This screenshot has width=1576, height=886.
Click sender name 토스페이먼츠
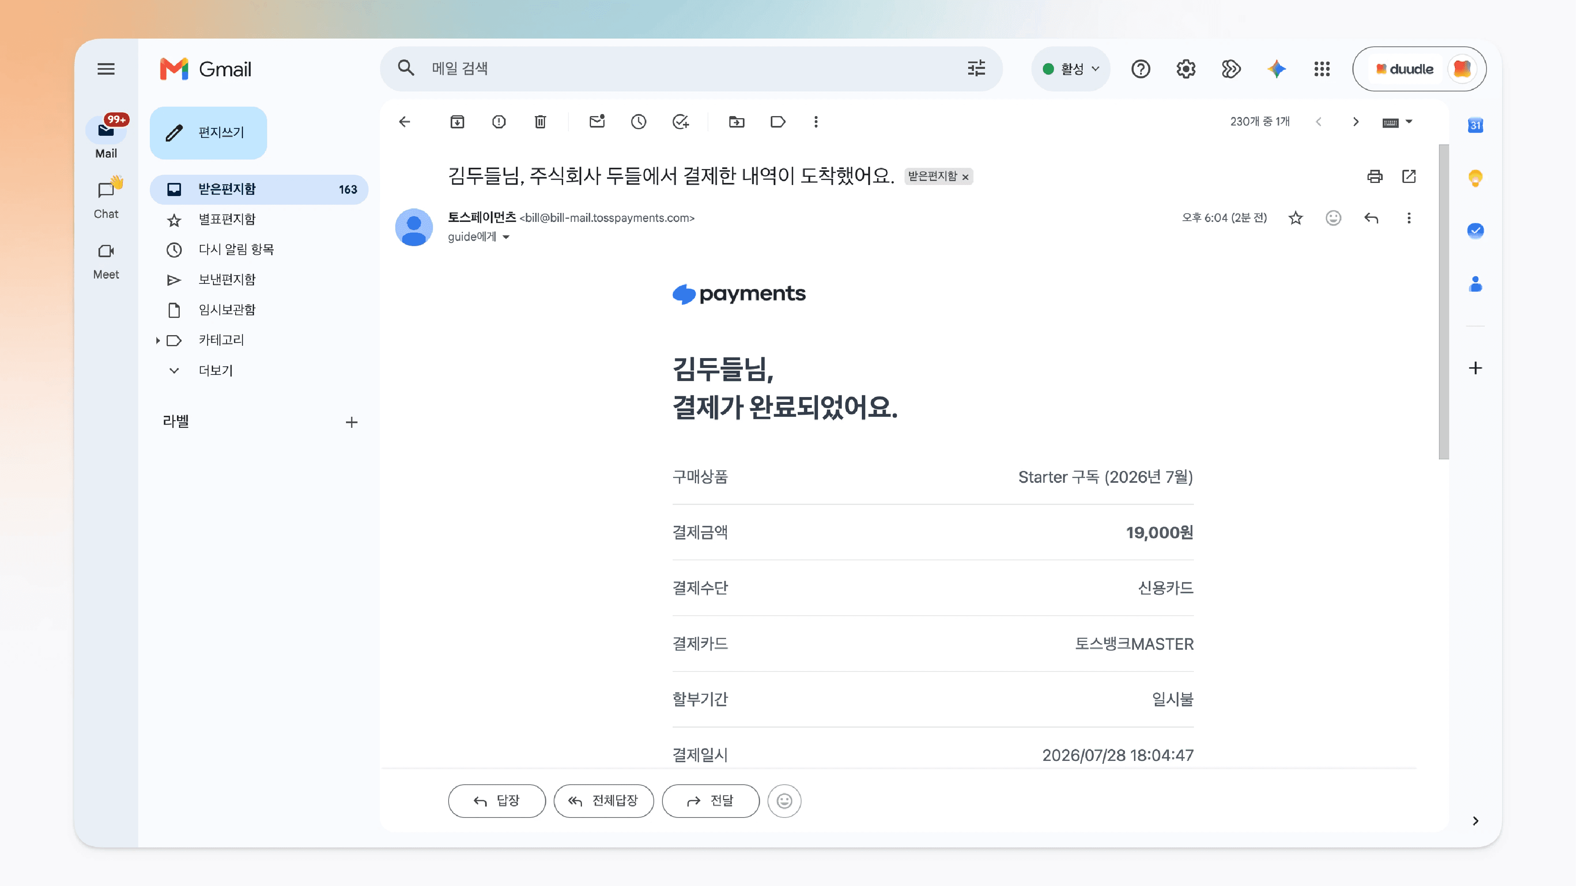(x=481, y=218)
